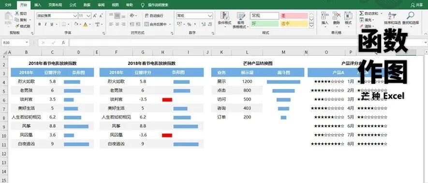
Task: Click the increase indent icon
Action: (x=139, y=24)
